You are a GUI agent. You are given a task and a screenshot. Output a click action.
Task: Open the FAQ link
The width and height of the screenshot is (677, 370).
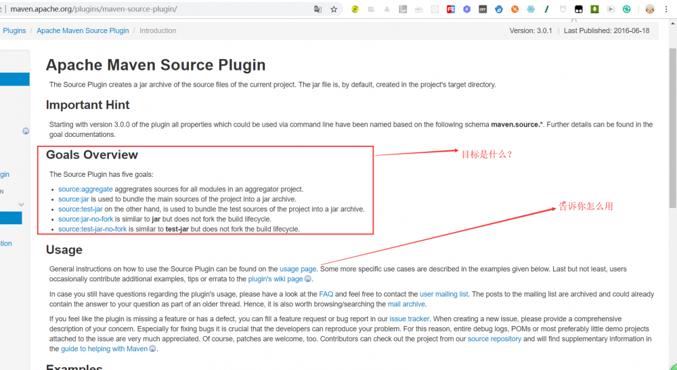(326, 294)
